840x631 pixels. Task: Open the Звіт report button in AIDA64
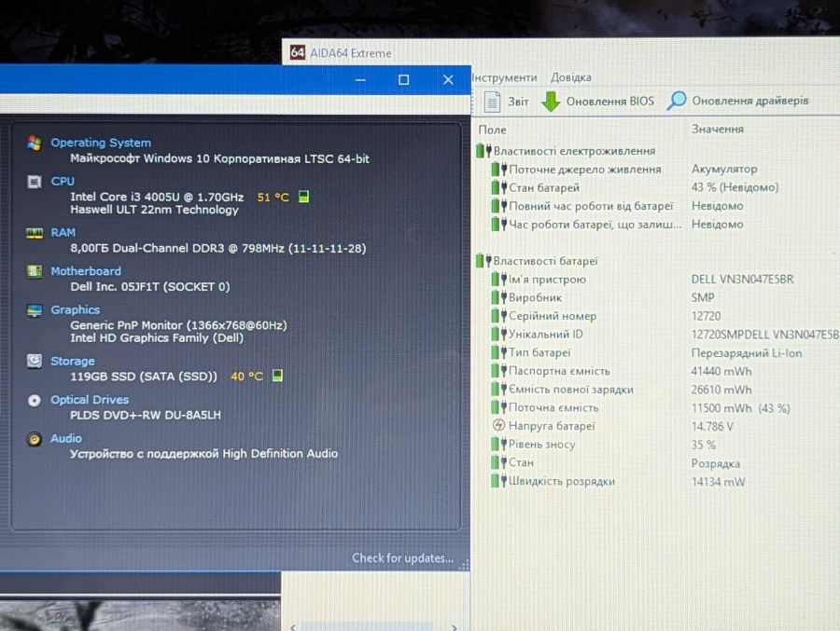(x=506, y=102)
